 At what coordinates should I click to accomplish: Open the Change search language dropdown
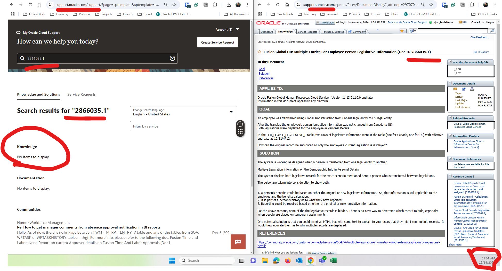pos(231,112)
